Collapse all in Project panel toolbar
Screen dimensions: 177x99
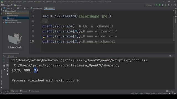coord(21,8)
